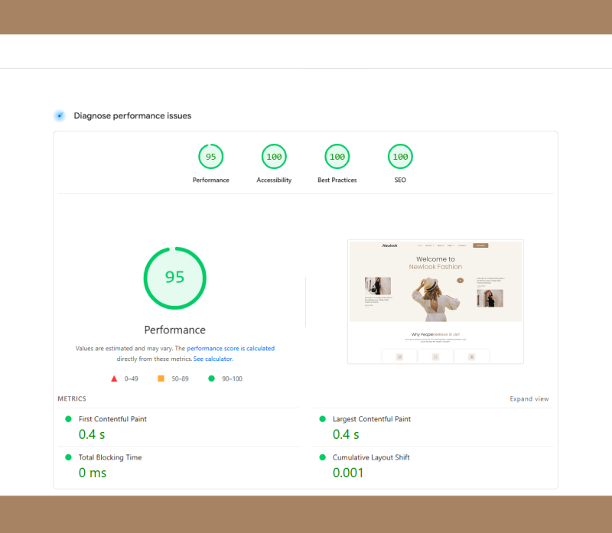The image size is (612, 533).
Task: Click the green dot beside Total Blocking Time
Action: pyautogui.click(x=68, y=457)
